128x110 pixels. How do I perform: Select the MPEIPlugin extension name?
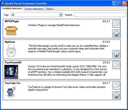pyautogui.click(x=12, y=21)
